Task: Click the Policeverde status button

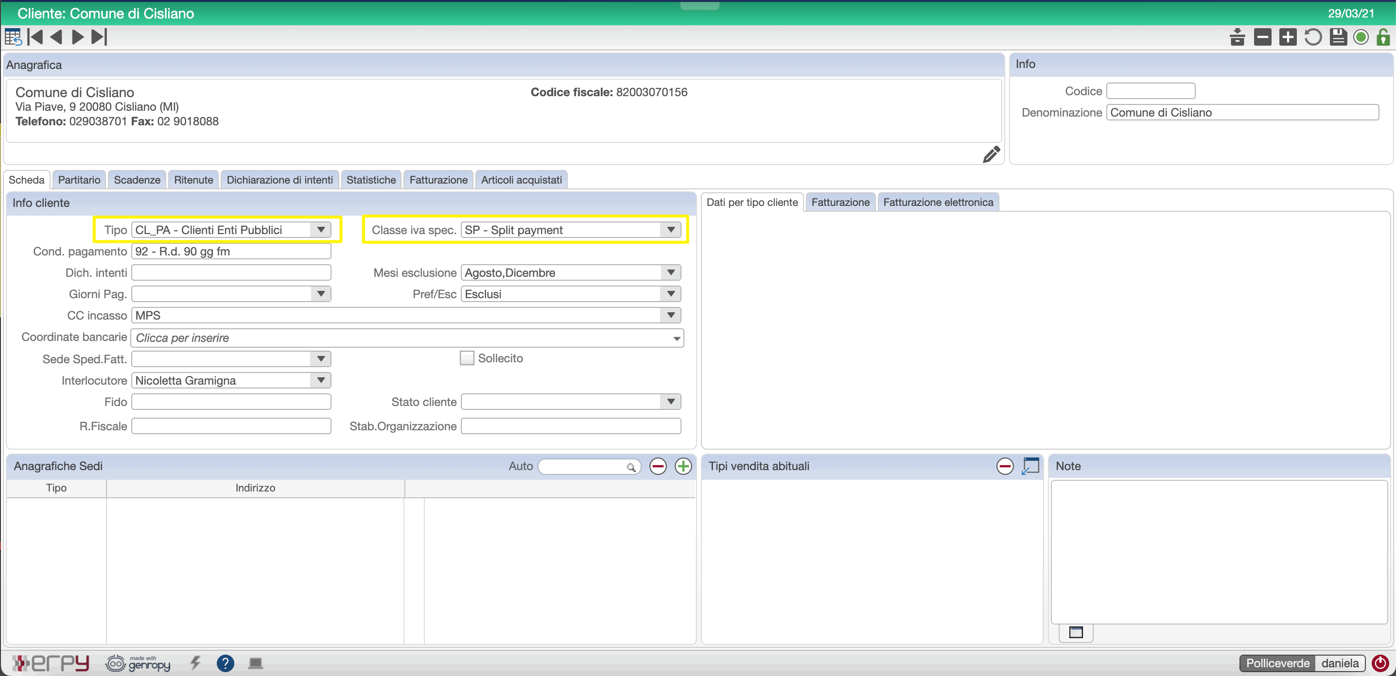Action: pos(1277,663)
